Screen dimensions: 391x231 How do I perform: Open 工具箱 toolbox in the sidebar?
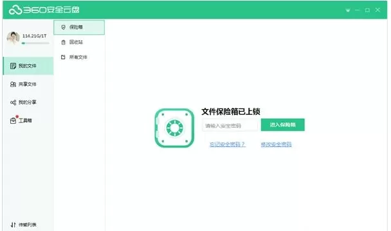click(x=28, y=121)
